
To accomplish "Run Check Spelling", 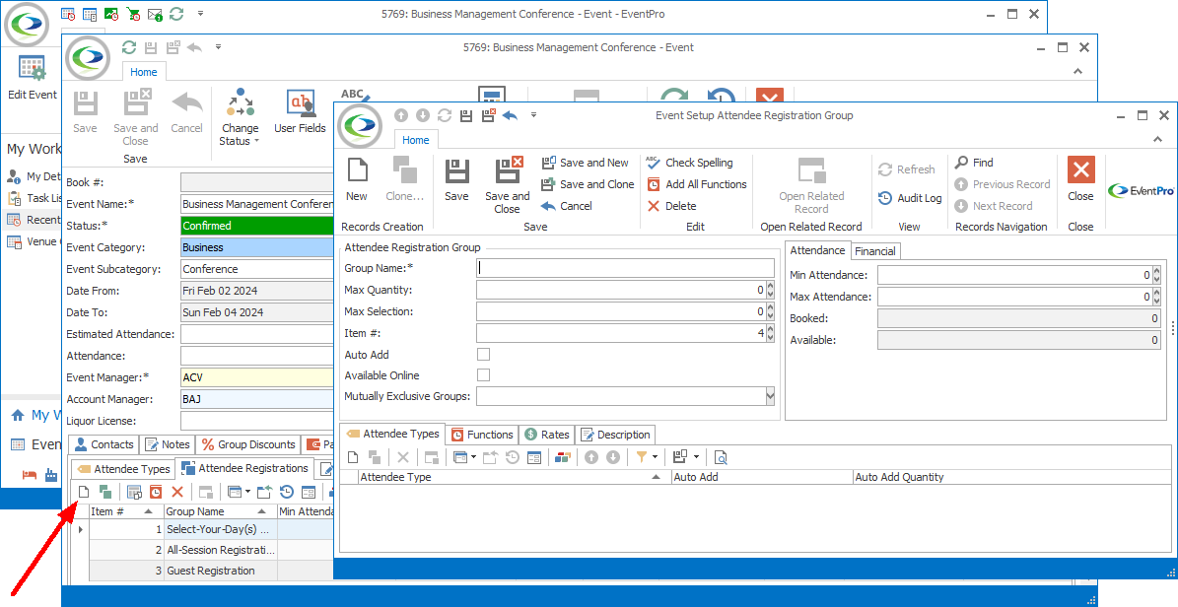I will pos(690,163).
